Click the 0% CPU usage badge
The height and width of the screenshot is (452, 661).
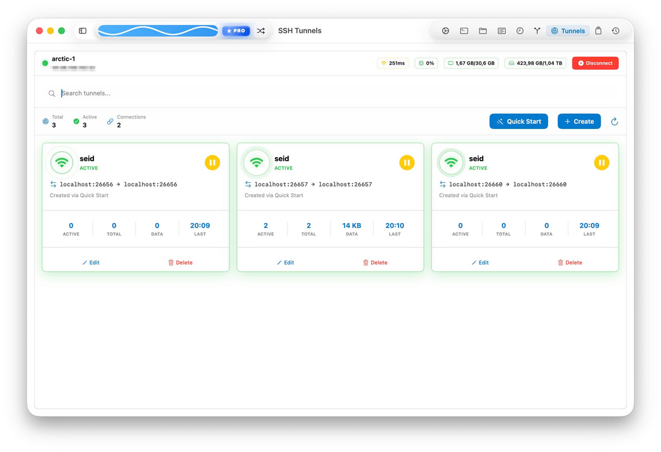point(426,63)
